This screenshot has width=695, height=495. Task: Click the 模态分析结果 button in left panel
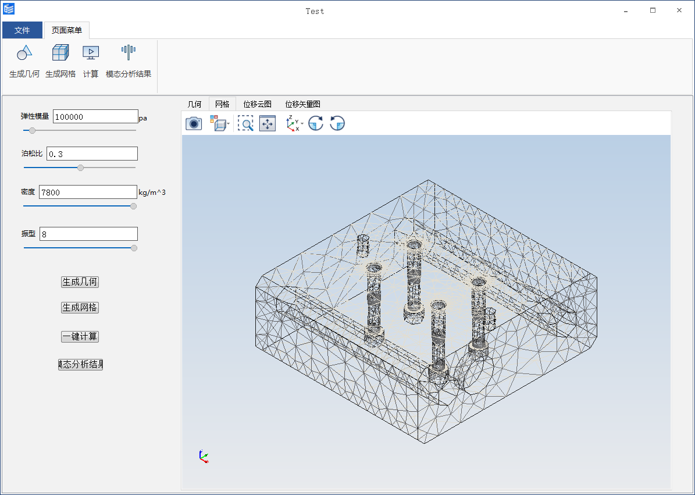[x=81, y=364]
